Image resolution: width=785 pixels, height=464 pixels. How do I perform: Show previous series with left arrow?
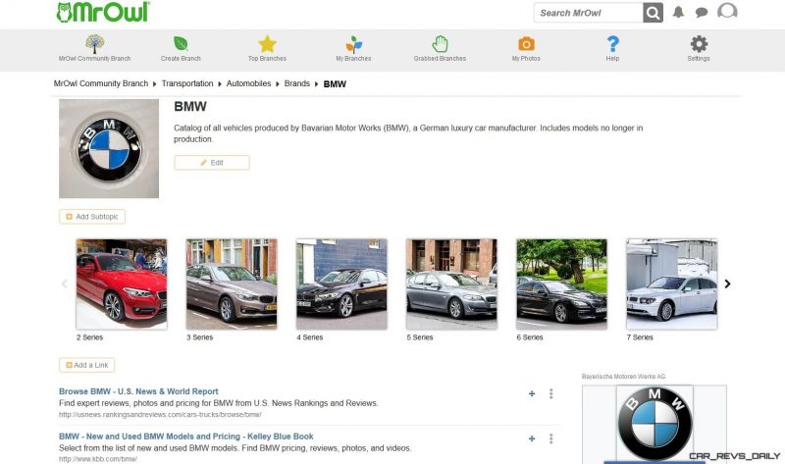[x=65, y=284]
